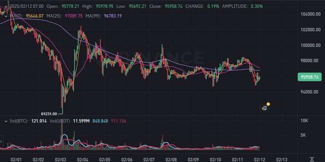
Task: Click the AMPLITUDE value 0.30%
Action: (257, 6)
